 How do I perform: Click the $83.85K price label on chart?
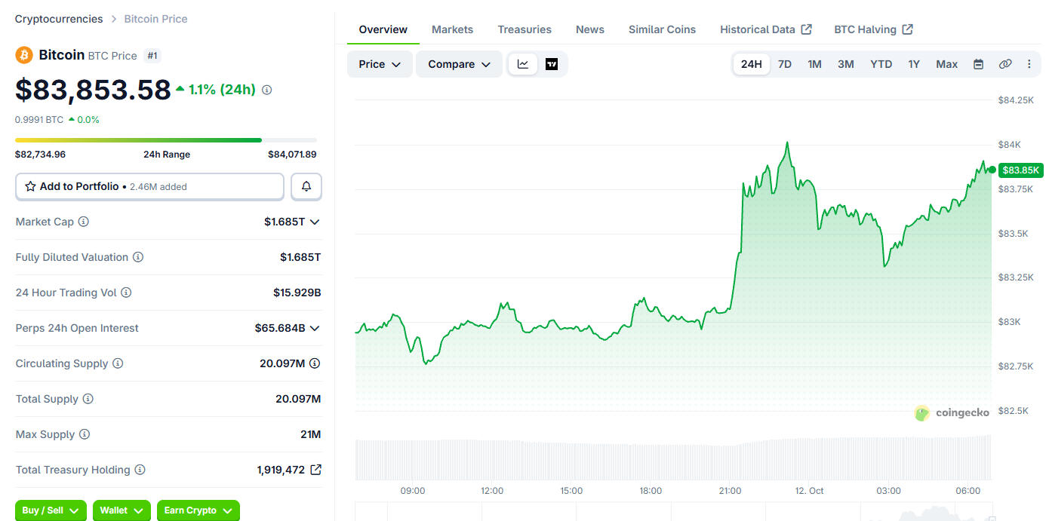[1021, 170]
